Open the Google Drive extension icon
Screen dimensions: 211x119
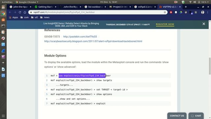pos(181,12)
